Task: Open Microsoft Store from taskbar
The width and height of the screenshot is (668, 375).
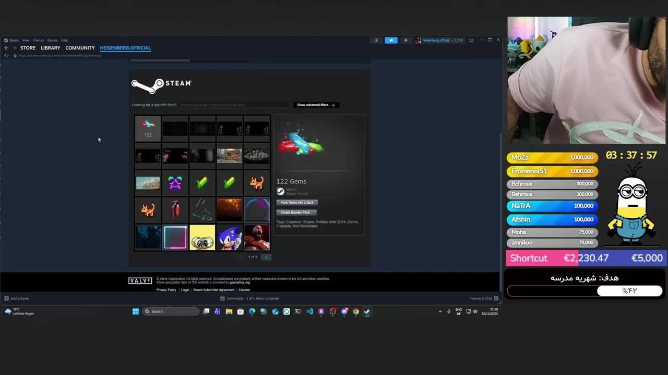Action: 240,311
